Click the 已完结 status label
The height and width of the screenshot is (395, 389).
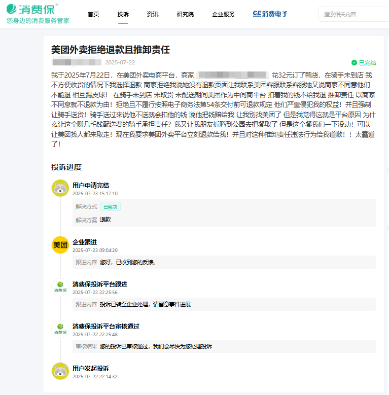tap(367, 63)
